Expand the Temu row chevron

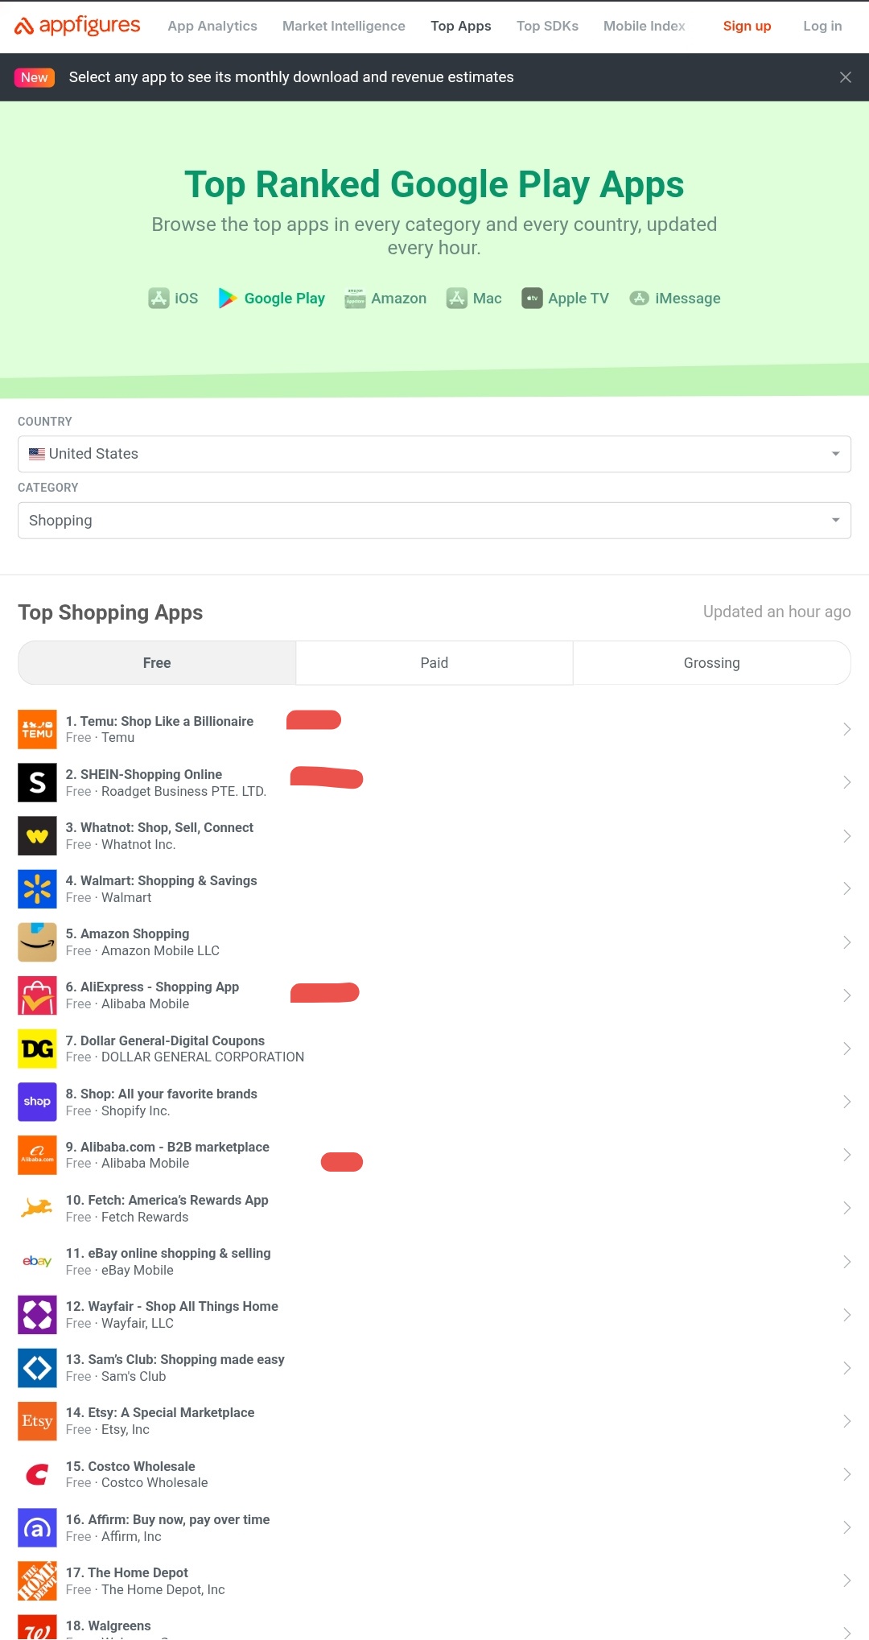click(846, 729)
